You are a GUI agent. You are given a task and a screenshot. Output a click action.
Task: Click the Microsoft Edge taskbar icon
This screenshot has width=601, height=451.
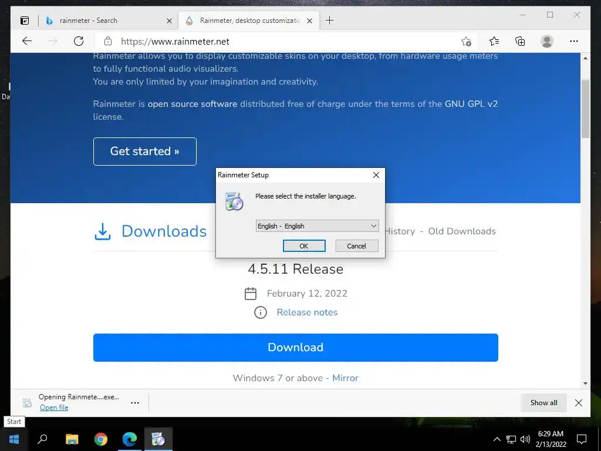[x=130, y=439]
